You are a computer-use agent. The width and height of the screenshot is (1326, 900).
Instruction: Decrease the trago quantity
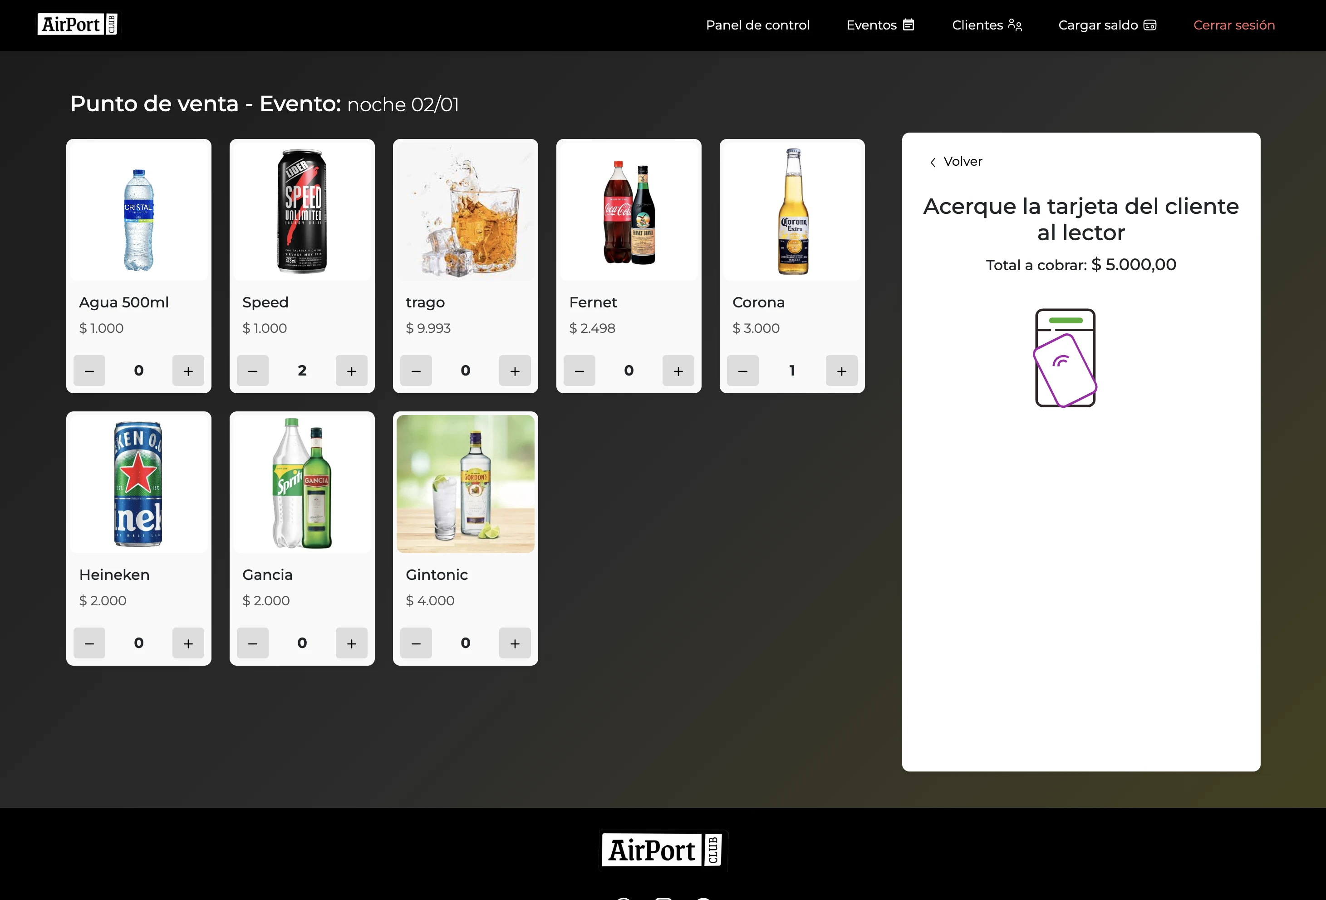[416, 371]
